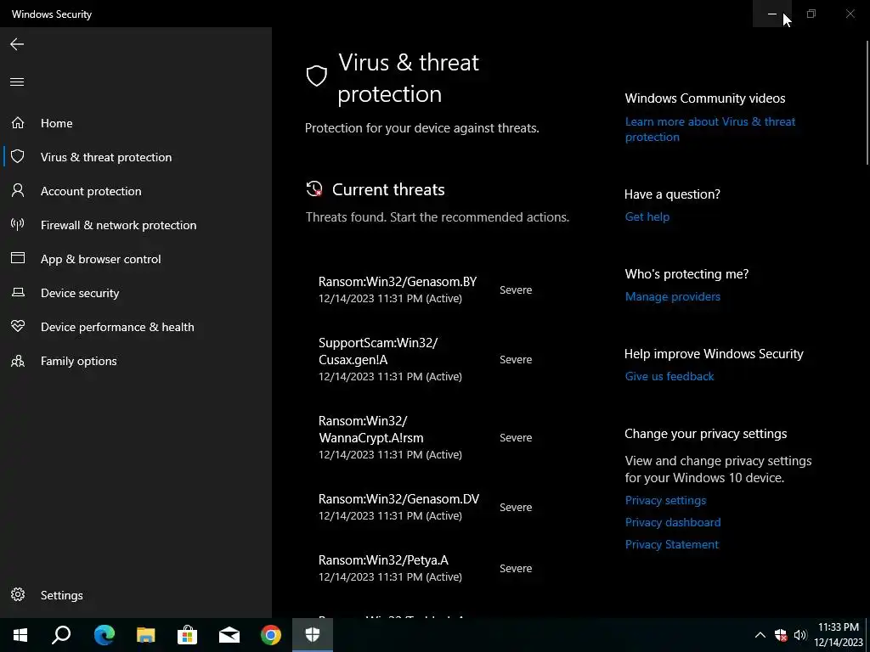
Task: Click Severe label on Genasom.DV row
Action: pos(516,508)
